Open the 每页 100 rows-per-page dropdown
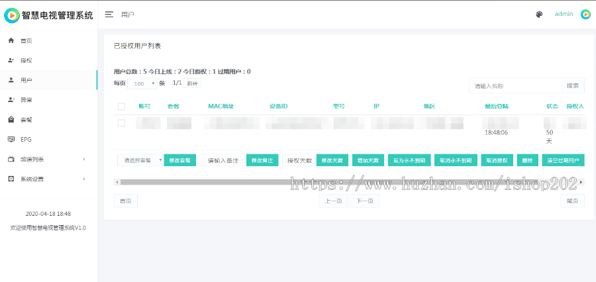Viewport: 596px width, 282px height. coord(142,83)
